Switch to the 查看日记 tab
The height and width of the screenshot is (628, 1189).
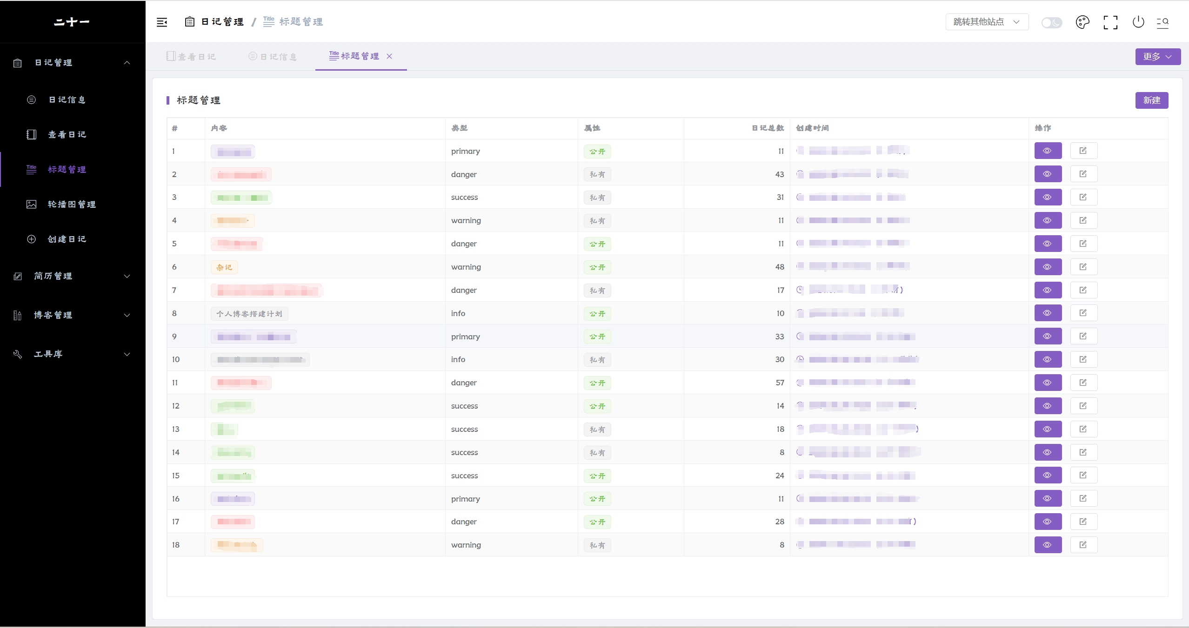(192, 57)
